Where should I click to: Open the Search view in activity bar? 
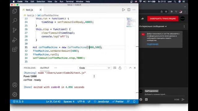15,21
